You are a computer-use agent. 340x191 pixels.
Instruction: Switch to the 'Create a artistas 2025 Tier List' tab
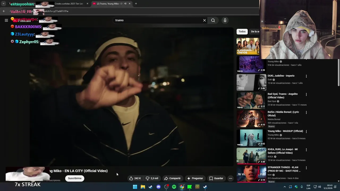69,4
